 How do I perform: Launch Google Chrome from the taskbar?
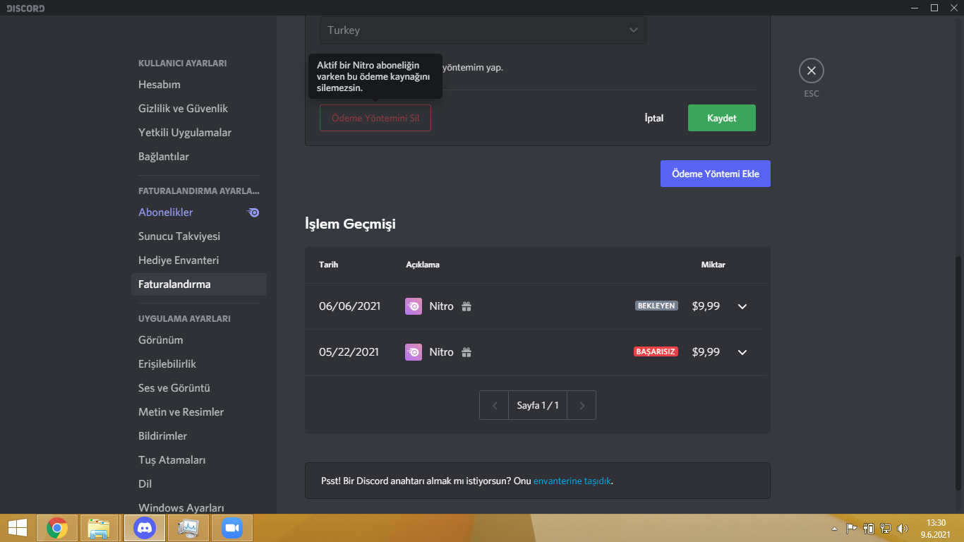(x=57, y=528)
